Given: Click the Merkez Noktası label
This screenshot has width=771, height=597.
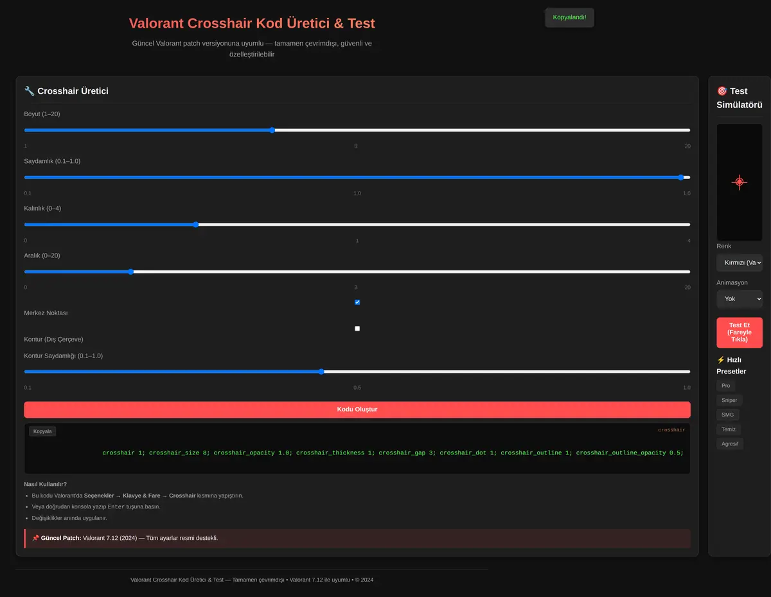Looking at the screenshot, I should tap(46, 313).
